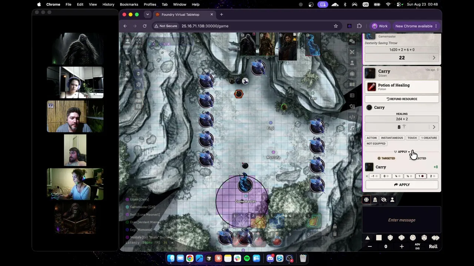Open the Chrome tab search dropdown
Screen dimensions: 474x266
coord(147,14)
